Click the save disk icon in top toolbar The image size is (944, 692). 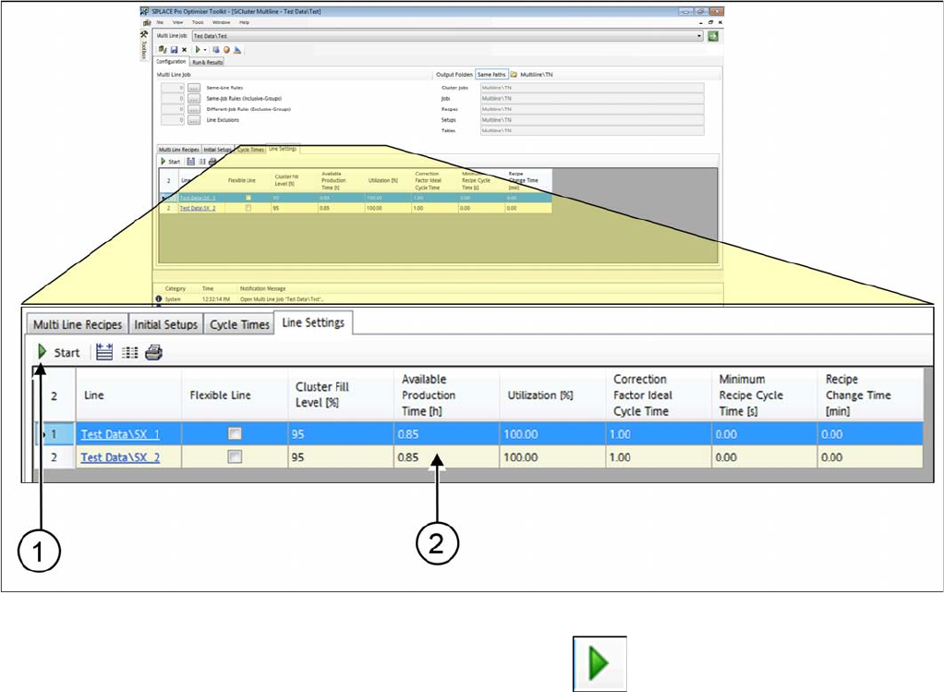click(x=173, y=49)
